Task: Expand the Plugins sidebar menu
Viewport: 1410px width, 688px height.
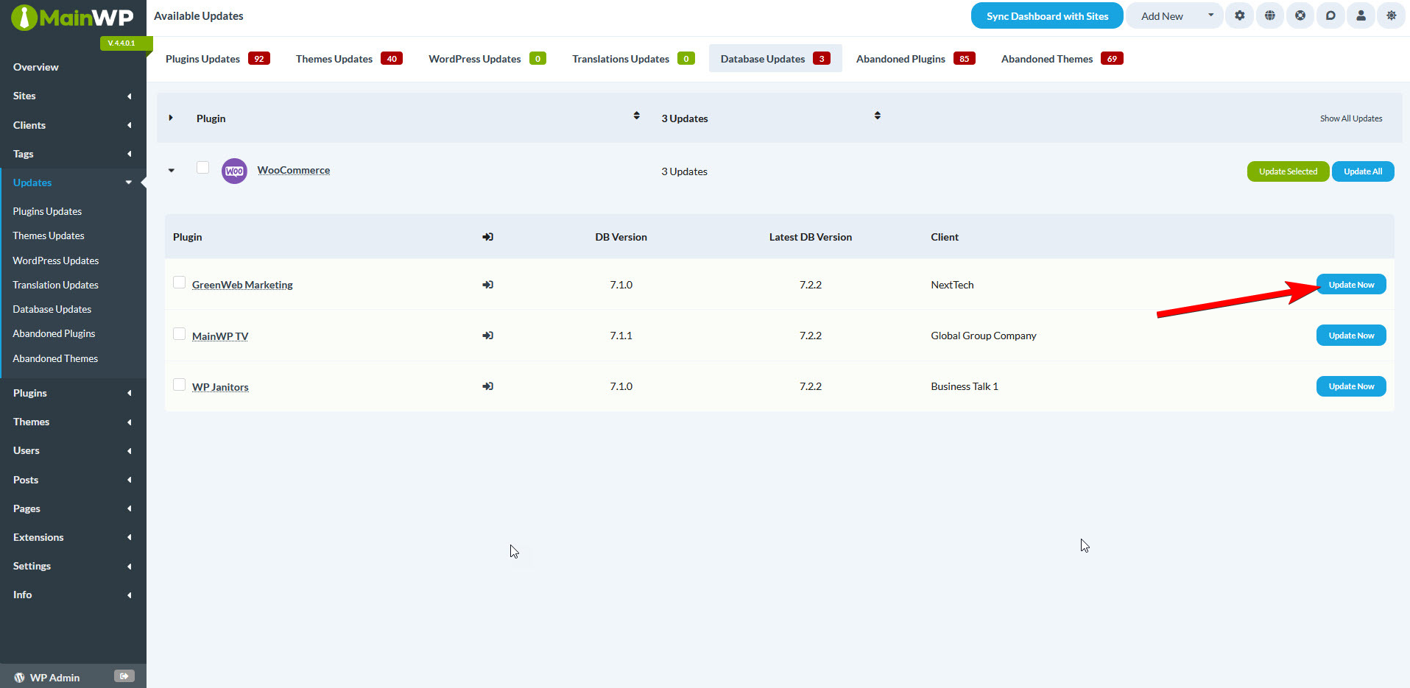Action: [130, 393]
